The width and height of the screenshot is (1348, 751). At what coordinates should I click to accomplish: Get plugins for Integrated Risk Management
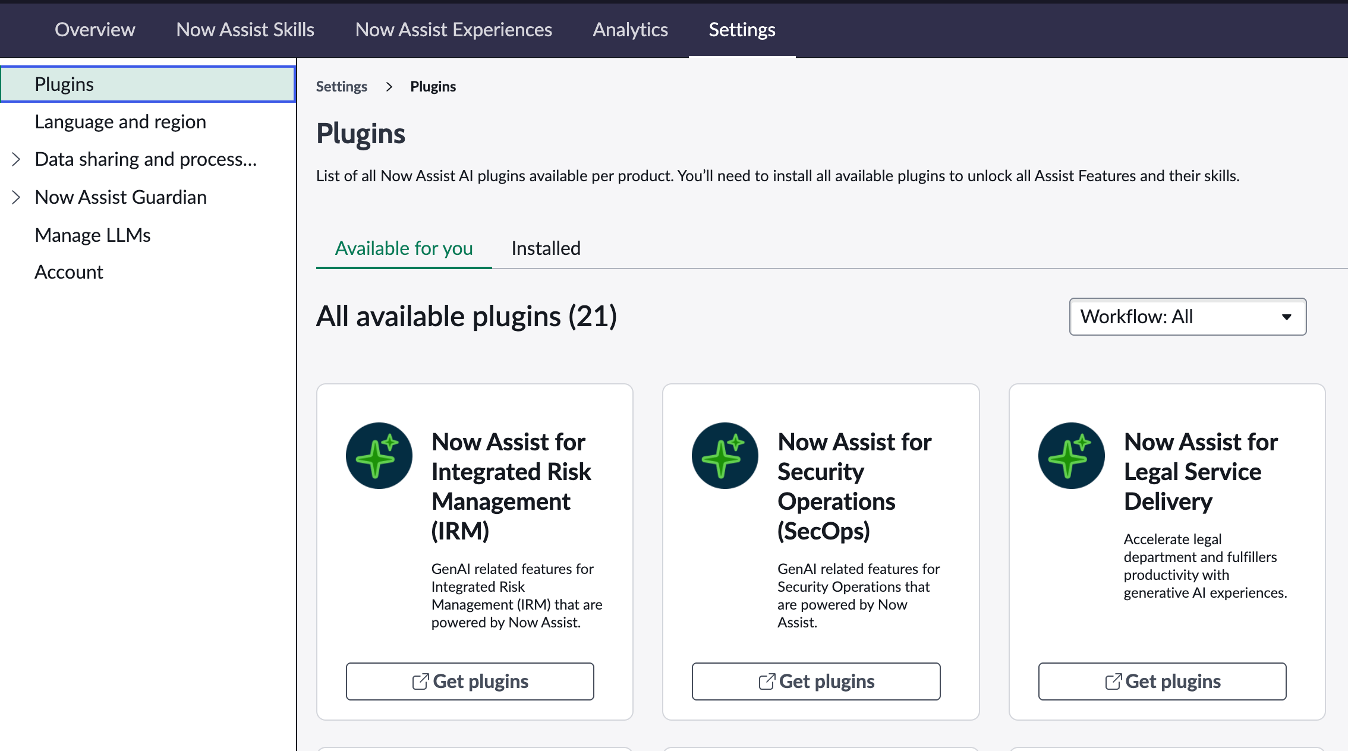coord(470,681)
